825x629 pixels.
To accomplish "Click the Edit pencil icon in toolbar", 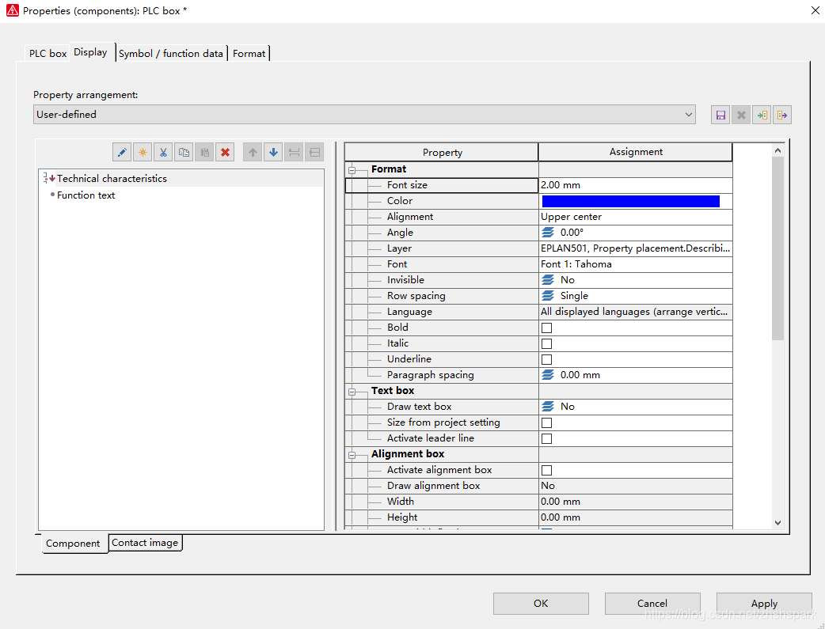I will coord(122,153).
